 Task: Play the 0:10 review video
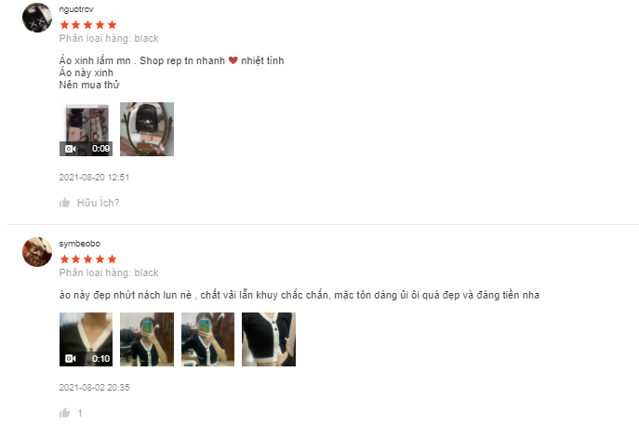[86, 339]
